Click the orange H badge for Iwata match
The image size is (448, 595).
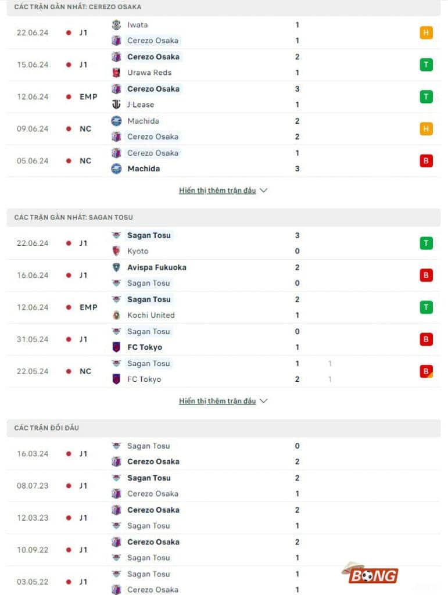point(426,33)
